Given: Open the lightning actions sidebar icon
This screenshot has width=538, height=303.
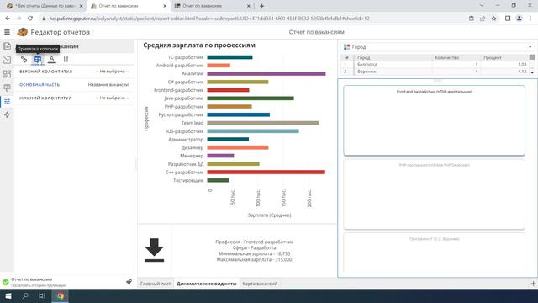Looking at the screenshot, I should pyautogui.click(x=7, y=114).
